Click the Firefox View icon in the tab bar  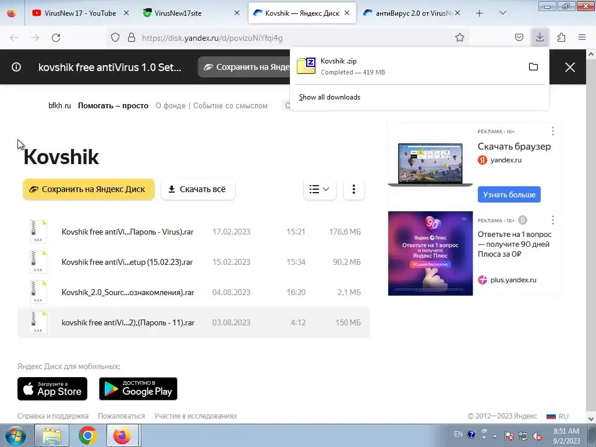pos(12,13)
